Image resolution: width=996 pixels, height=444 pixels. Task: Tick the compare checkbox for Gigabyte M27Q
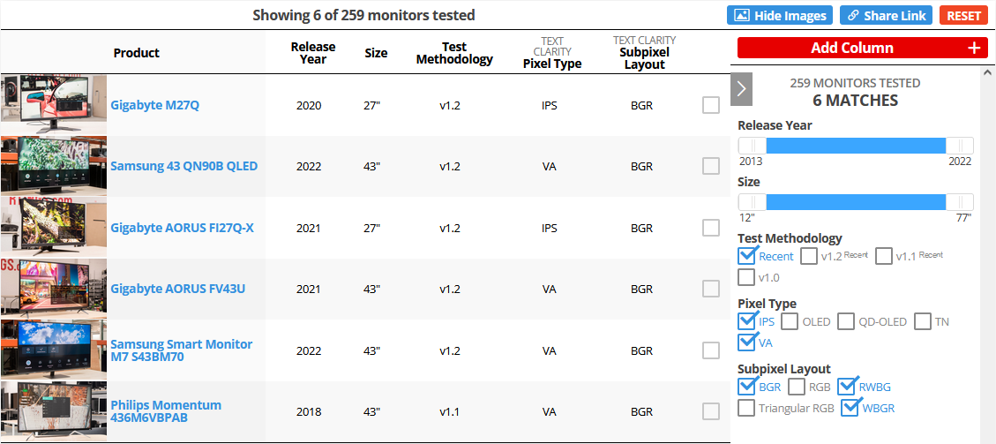[711, 105]
